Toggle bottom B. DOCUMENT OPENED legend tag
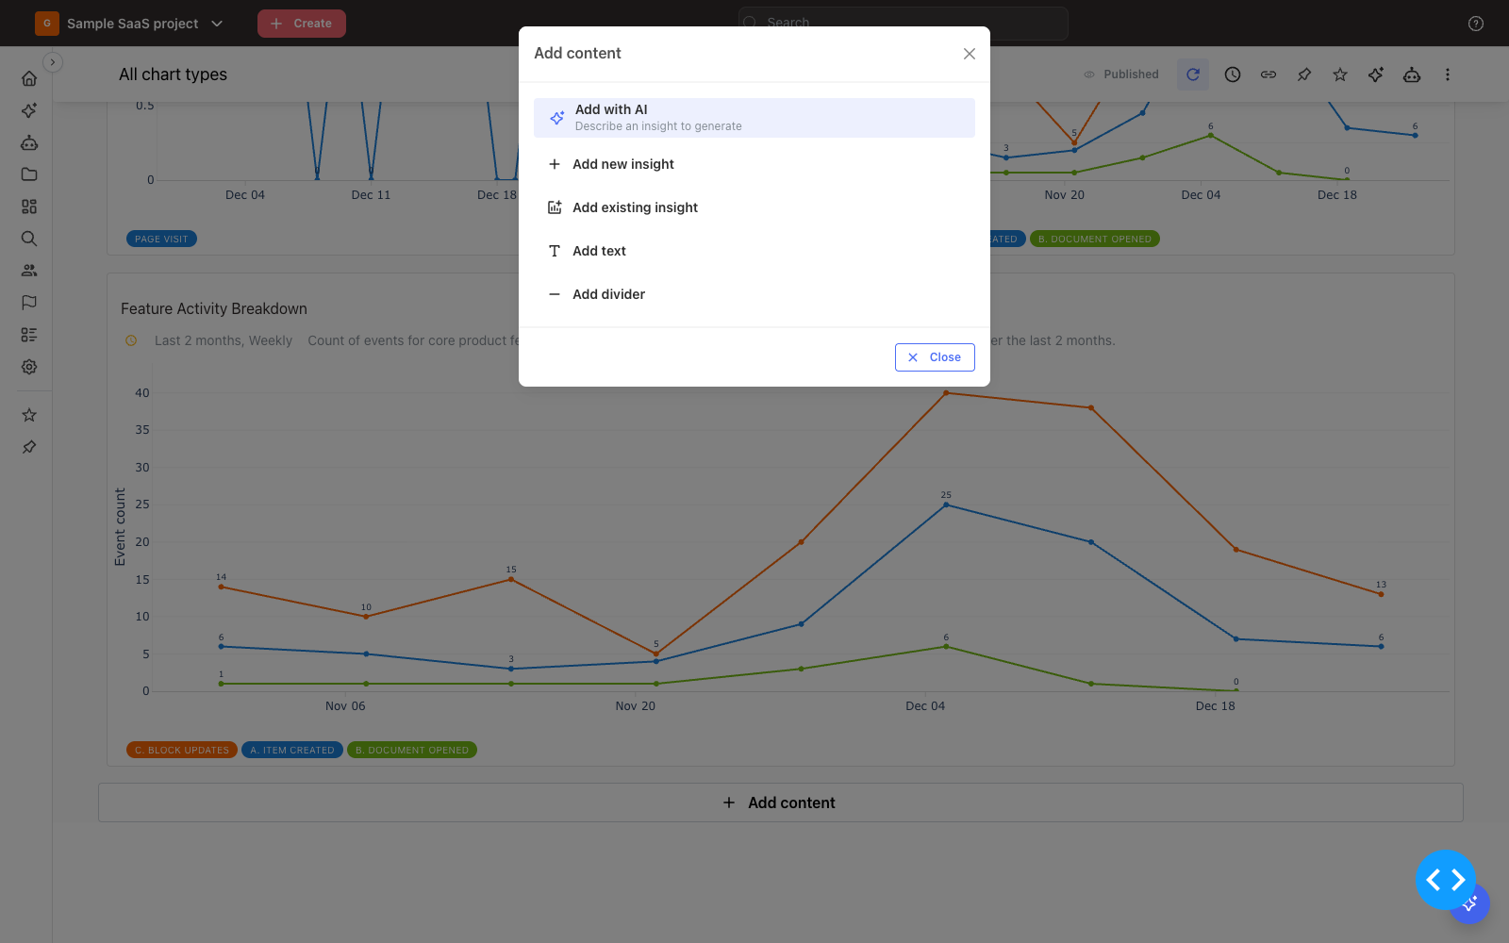The width and height of the screenshot is (1509, 943). 412,751
